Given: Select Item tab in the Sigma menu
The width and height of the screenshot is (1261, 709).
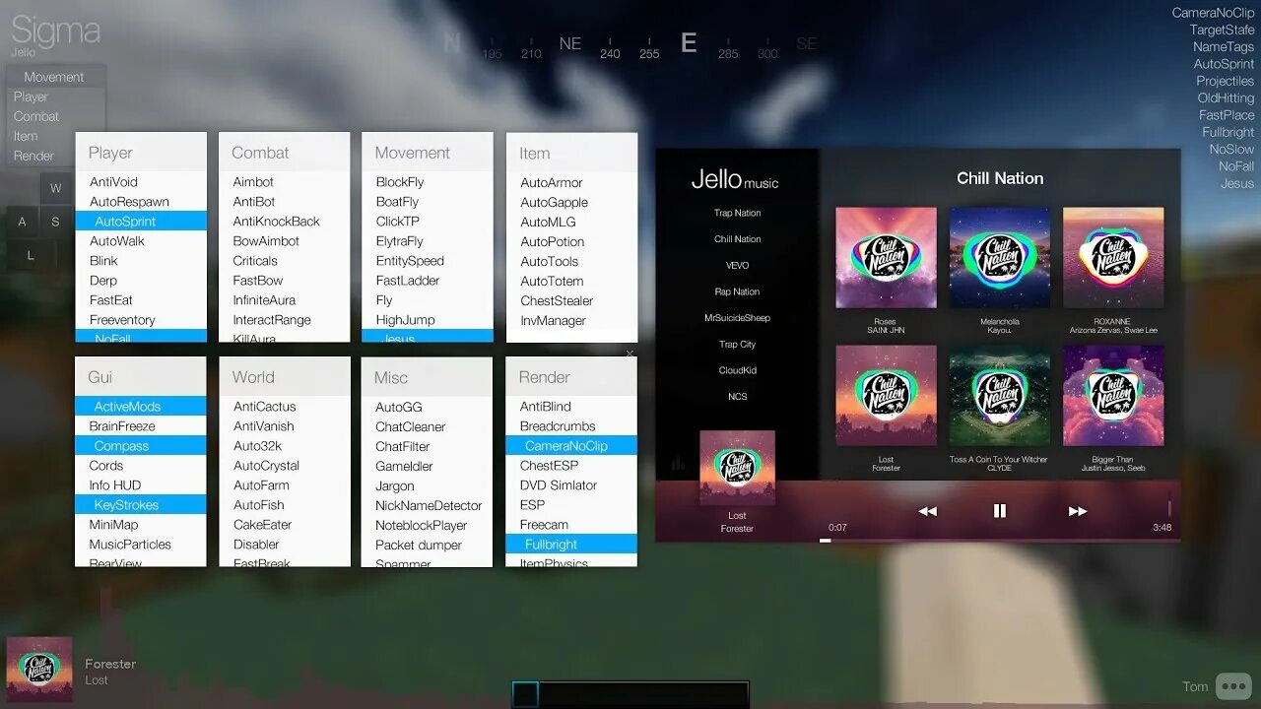Looking at the screenshot, I should (54, 136).
